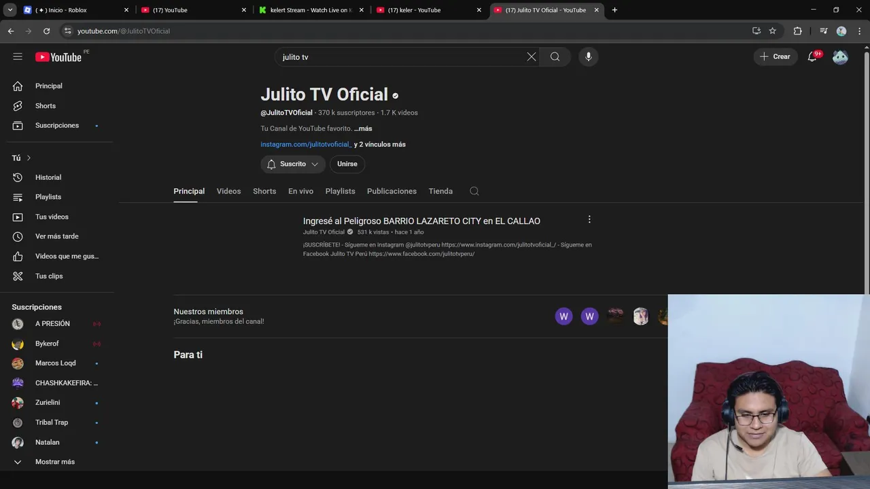Close the Julito TV Oficial browser tab
The width and height of the screenshot is (870, 489).
[597, 10]
